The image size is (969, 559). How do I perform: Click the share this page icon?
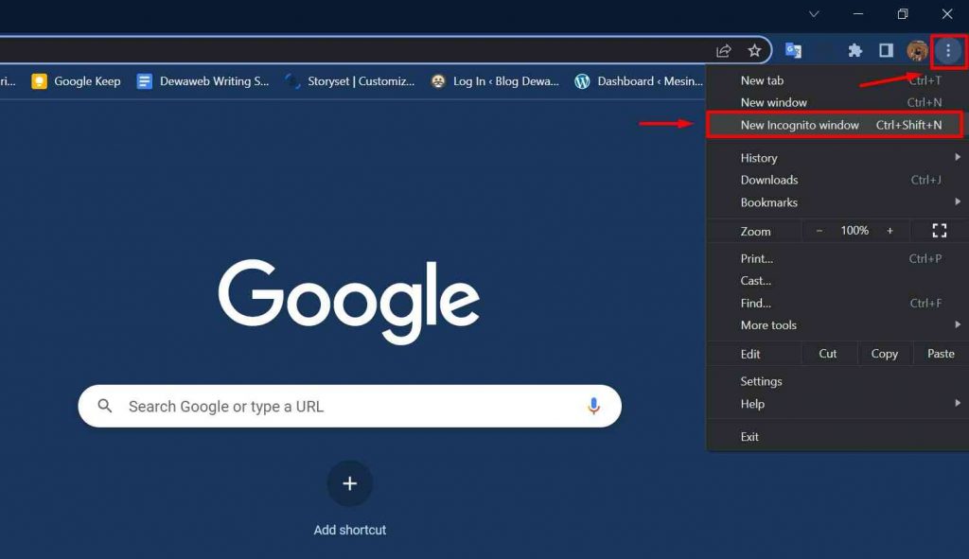click(x=724, y=51)
